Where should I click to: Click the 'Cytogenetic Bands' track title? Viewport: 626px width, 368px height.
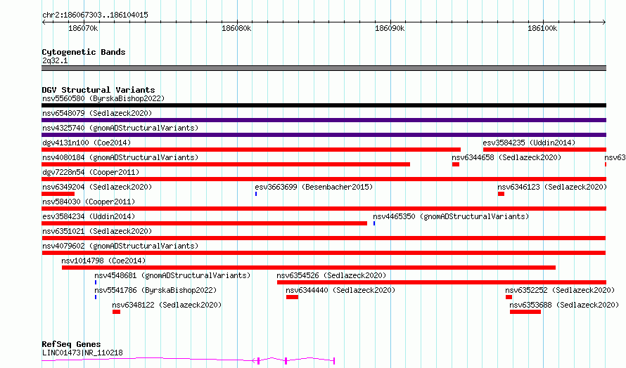point(84,52)
